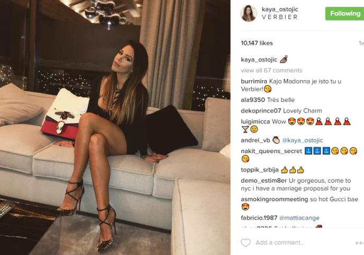Click the kaya_ostojic username in header

click(280, 10)
